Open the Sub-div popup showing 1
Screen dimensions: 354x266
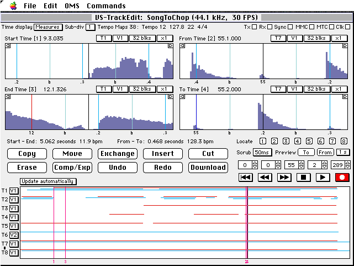tap(91, 27)
